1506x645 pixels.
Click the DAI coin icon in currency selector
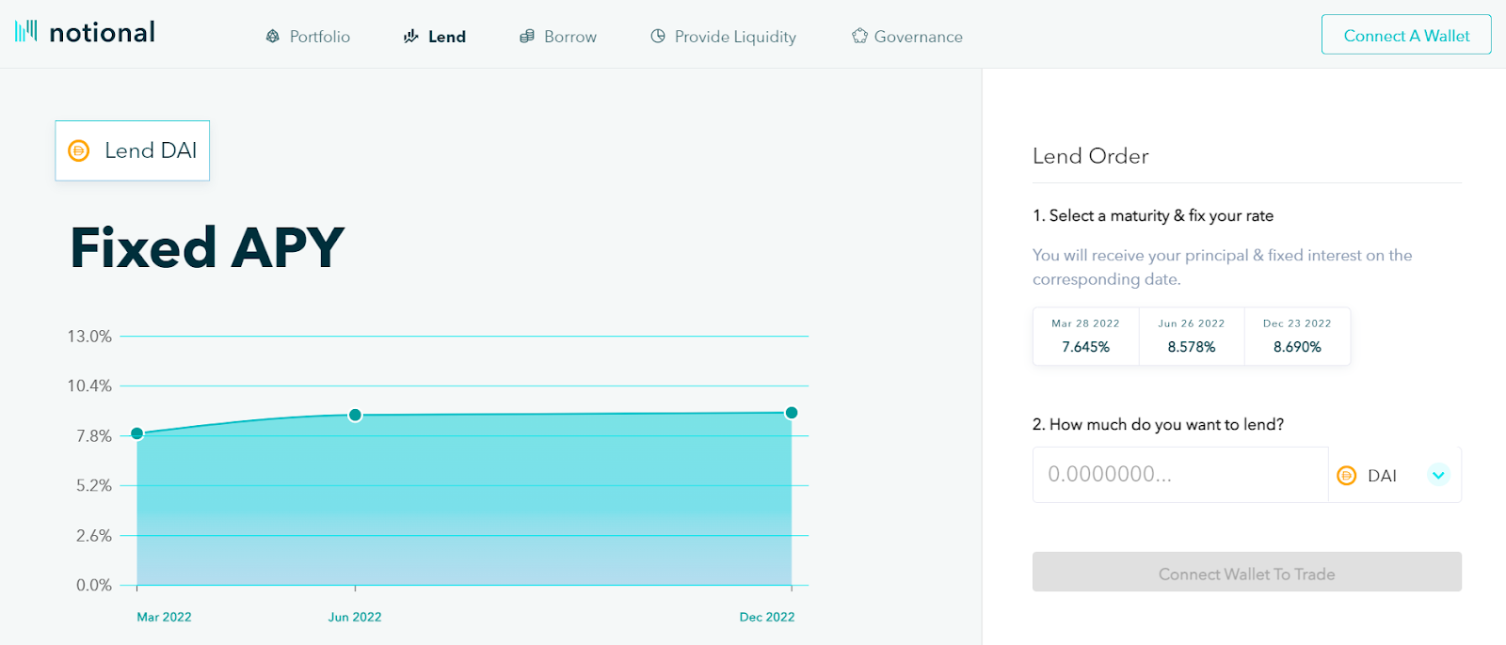pyautogui.click(x=1347, y=475)
